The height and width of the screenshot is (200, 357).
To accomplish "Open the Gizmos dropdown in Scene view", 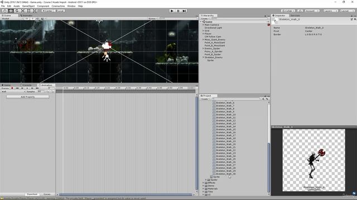I will click(152, 18).
